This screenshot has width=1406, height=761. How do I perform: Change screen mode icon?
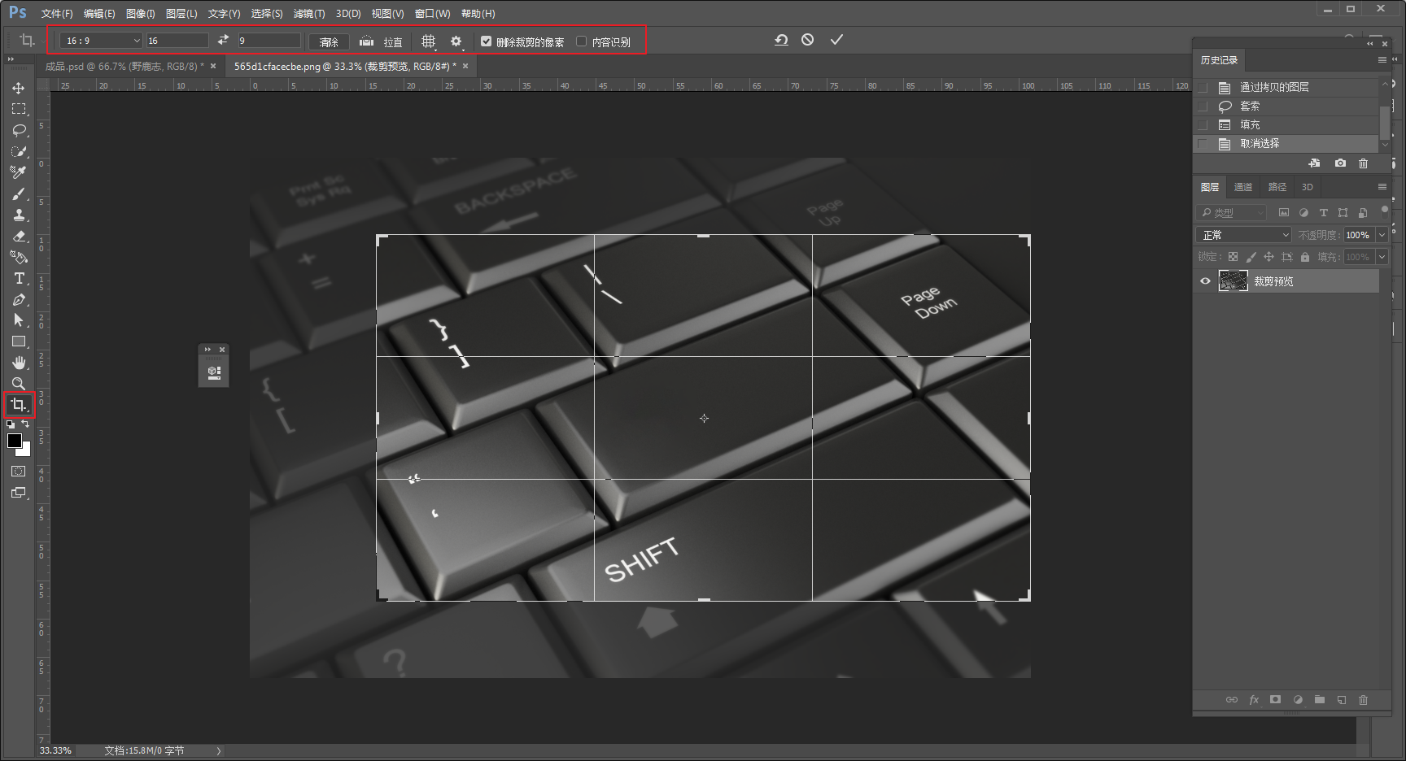(x=18, y=493)
